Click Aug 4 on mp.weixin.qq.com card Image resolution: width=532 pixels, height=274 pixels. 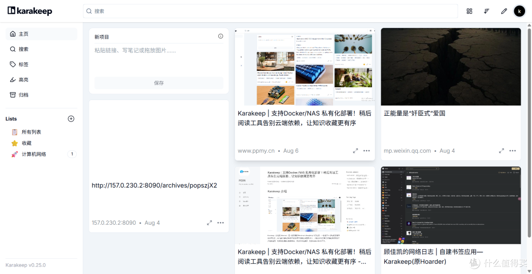click(447, 151)
